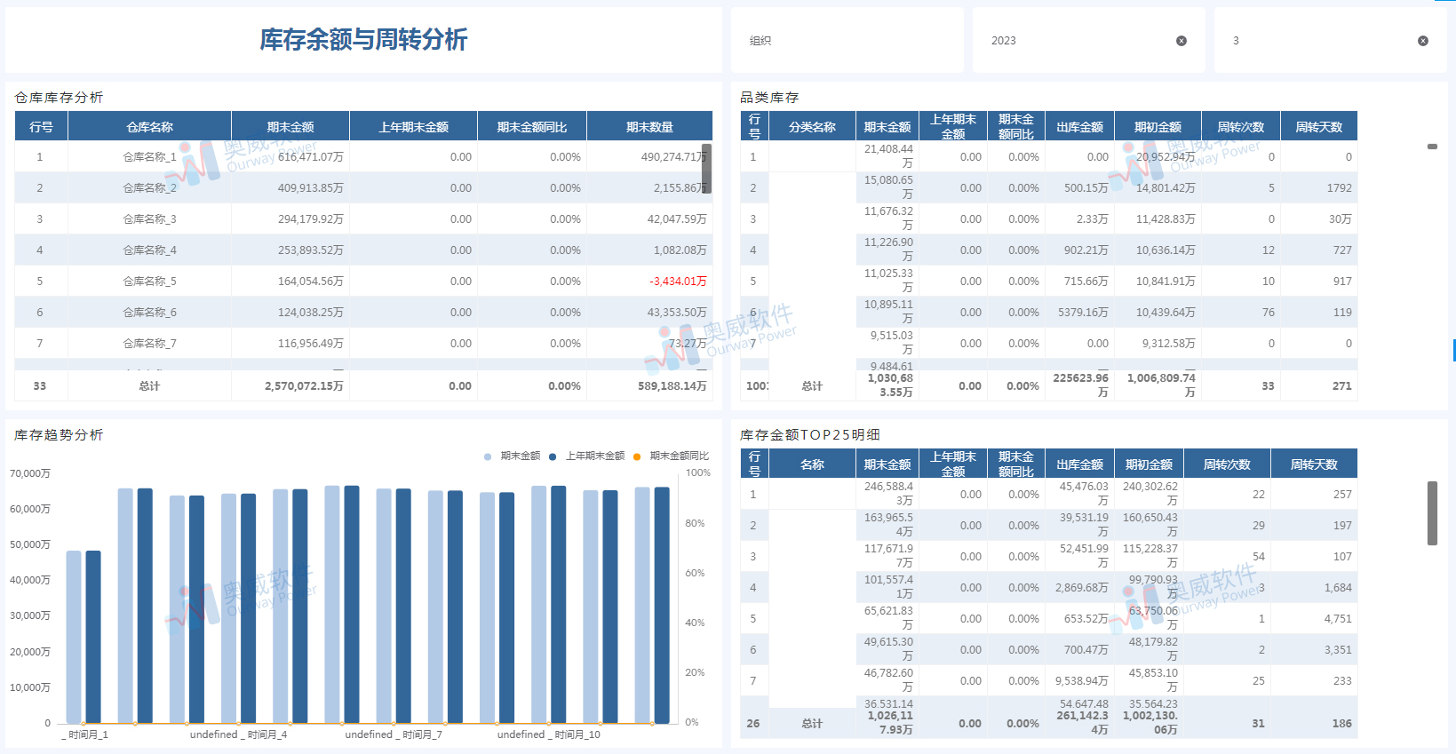
Task: Select row 仓库名称_1 in warehouse table
Action: tap(149, 157)
